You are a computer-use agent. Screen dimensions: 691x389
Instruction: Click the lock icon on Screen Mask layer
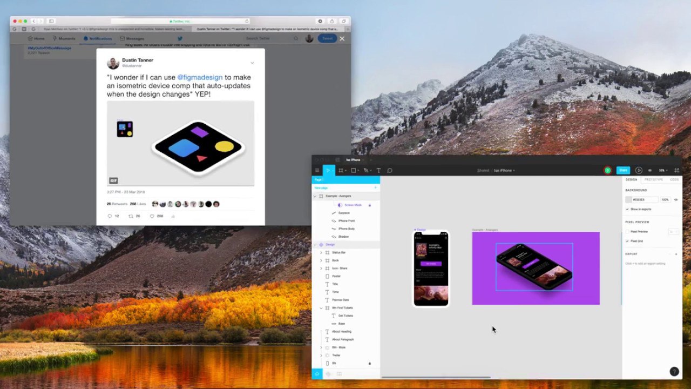click(370, 205)
